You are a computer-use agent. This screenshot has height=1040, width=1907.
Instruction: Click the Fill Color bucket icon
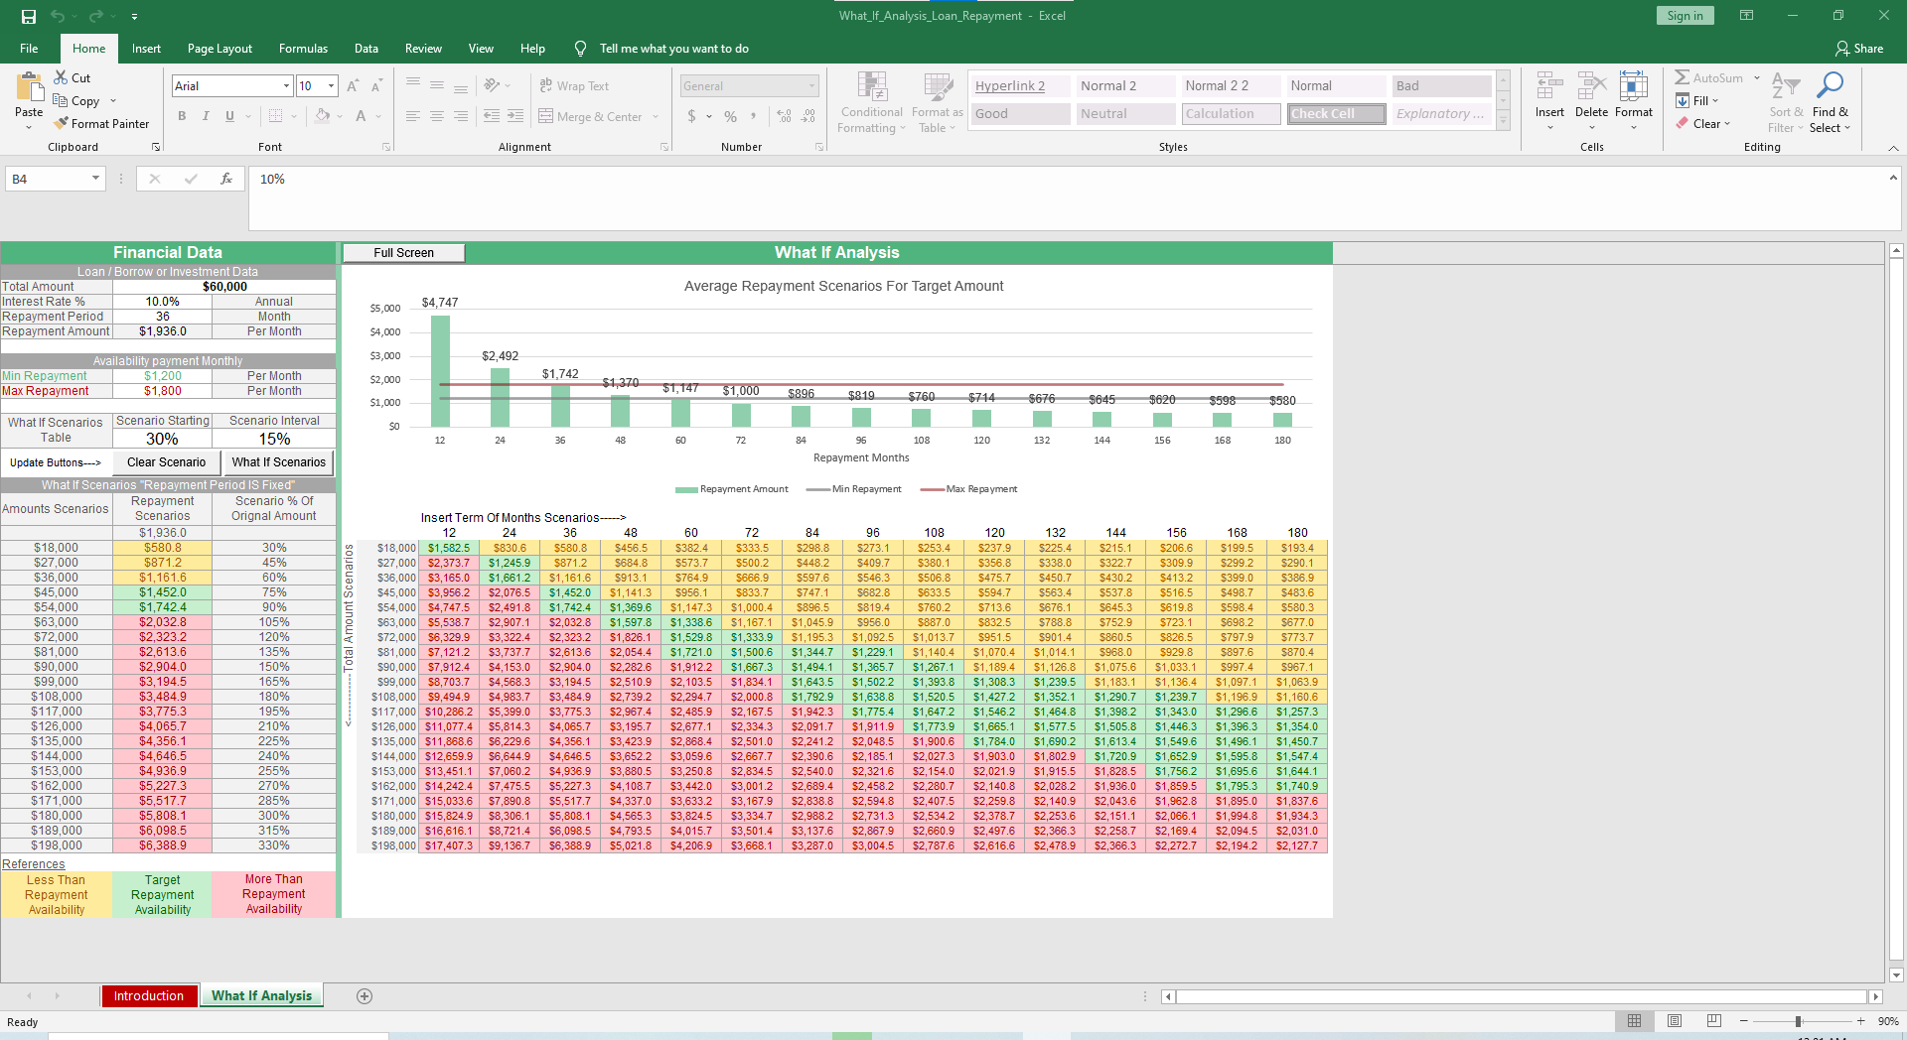[322, 116]
